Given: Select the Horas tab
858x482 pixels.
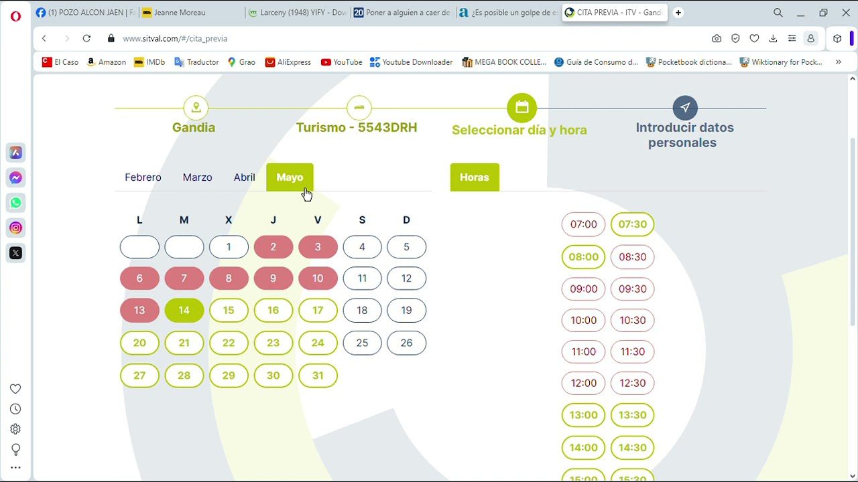Looking at the screenshot, I should pyautogui.click(x=475, y=177).
